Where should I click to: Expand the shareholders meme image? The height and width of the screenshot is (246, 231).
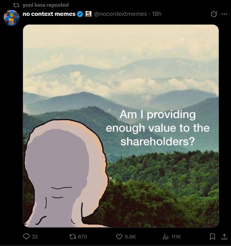pos(121,126)
